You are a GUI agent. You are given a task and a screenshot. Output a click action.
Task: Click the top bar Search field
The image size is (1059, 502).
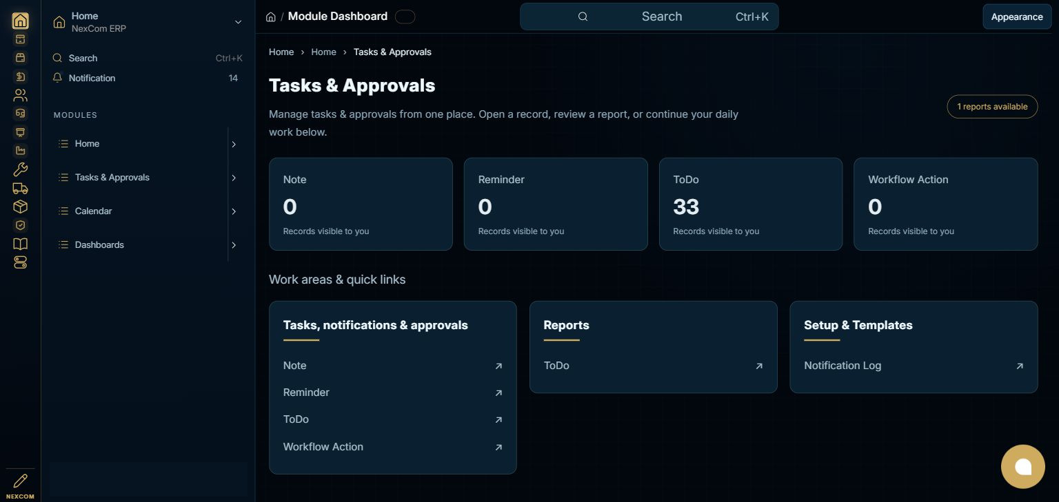pos(649,17)
